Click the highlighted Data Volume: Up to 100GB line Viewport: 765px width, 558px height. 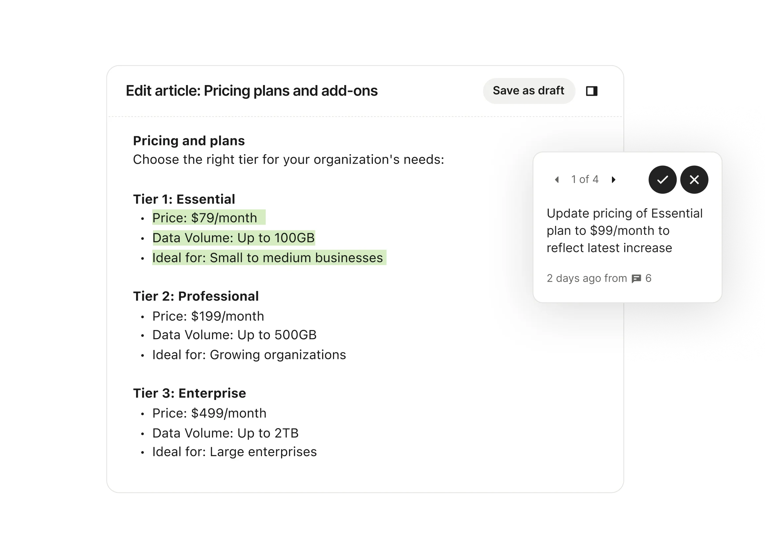coord(233,237)
